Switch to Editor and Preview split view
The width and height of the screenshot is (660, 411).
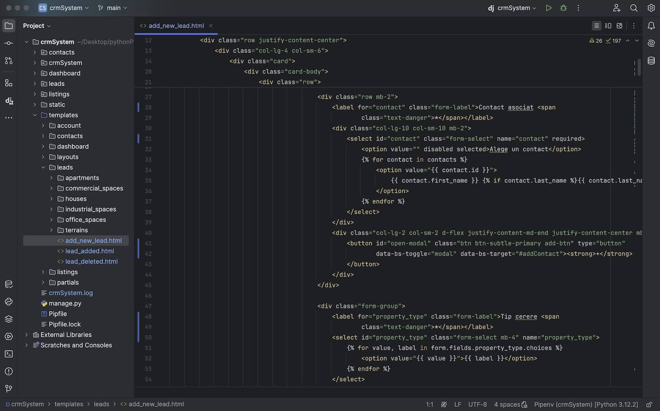[x=608, y=26]
